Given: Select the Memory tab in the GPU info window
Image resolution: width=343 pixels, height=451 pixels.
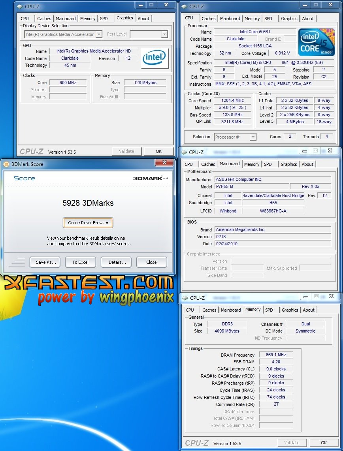Looking at the screenshot, I should coord(87,19).
